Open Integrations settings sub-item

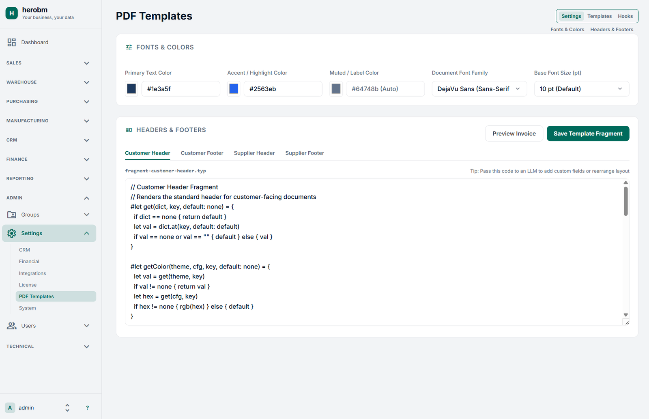point(56,273)
